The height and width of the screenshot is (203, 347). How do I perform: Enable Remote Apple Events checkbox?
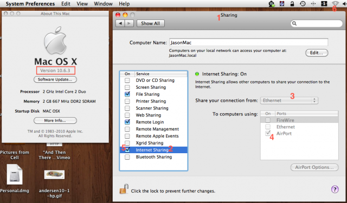[127, 136]
